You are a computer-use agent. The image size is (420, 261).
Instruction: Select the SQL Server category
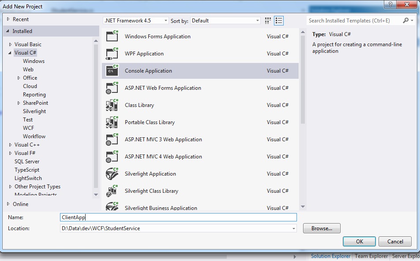click(27, 162)
